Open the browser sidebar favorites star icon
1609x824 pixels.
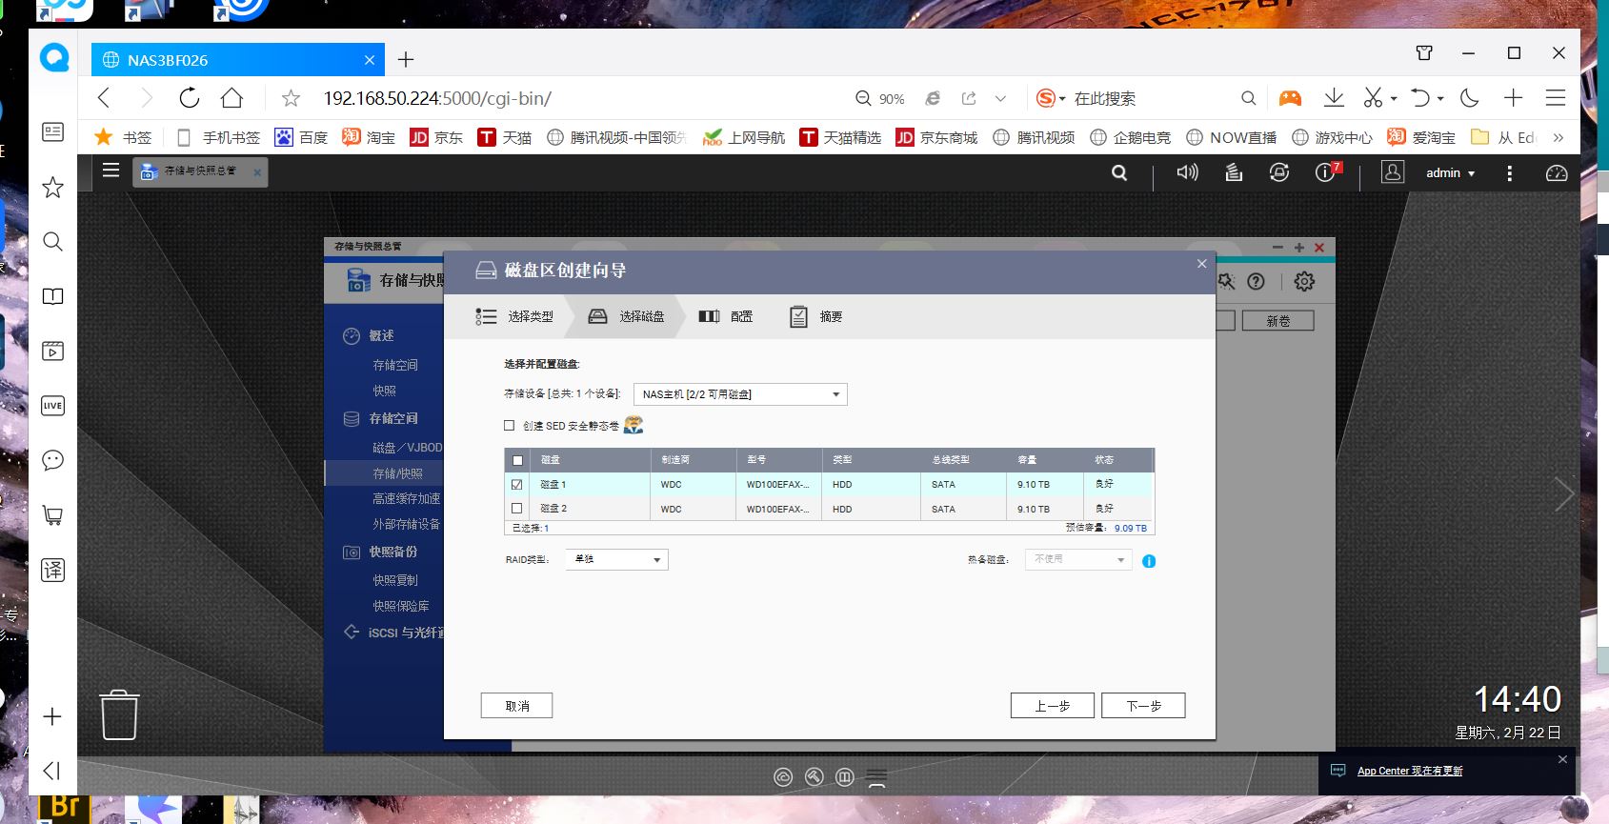pos(53,187)
